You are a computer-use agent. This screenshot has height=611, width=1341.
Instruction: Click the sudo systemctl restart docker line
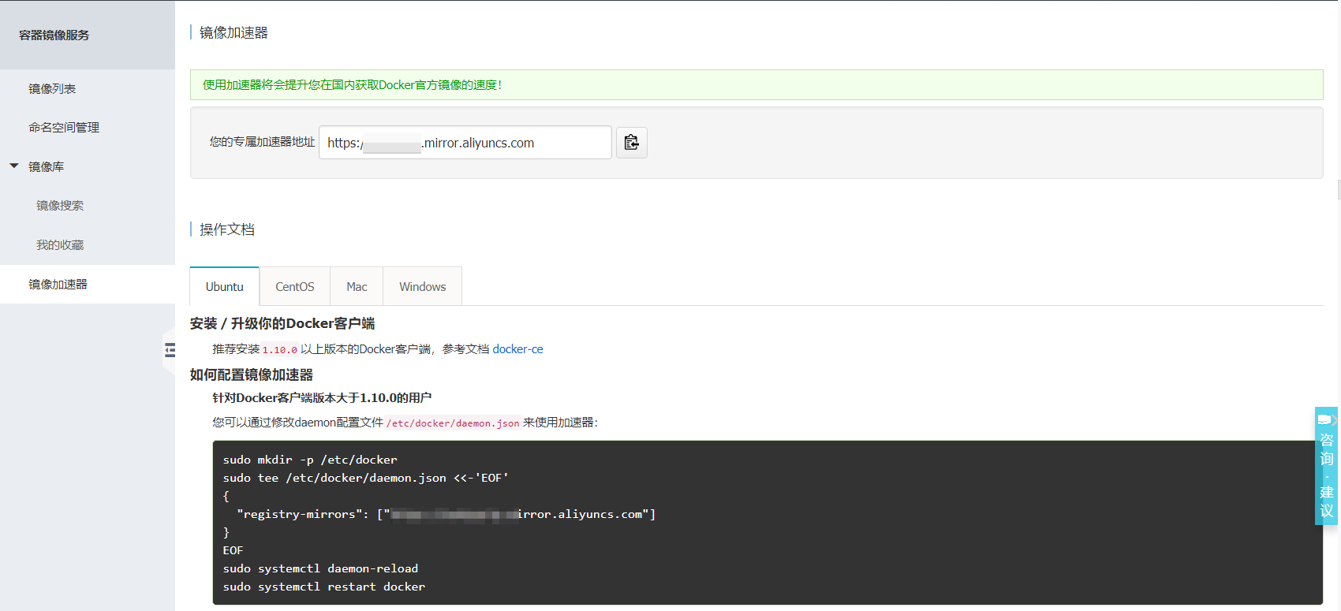[x=324, y=587]
